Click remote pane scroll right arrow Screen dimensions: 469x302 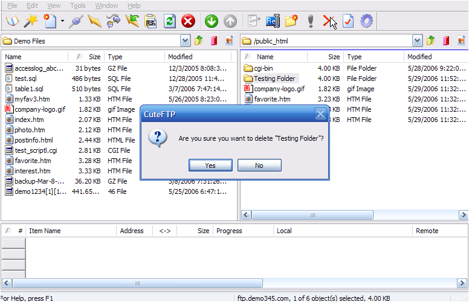tap(464, 215)
